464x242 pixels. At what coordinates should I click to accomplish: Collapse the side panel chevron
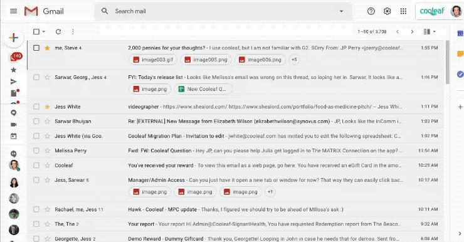(460, 233)
